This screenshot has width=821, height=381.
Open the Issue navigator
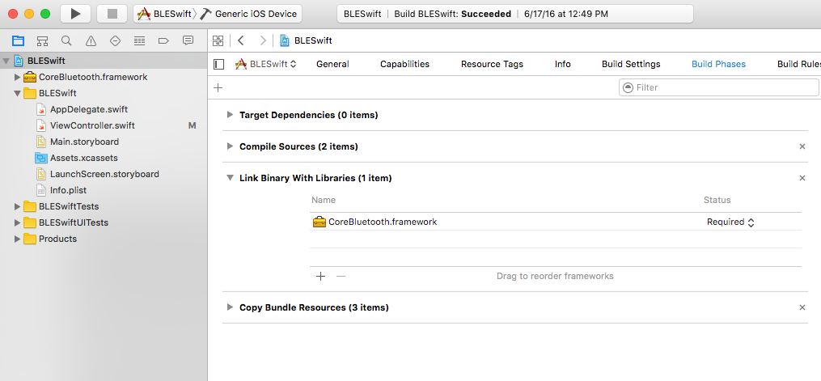(x=91, y=40)
